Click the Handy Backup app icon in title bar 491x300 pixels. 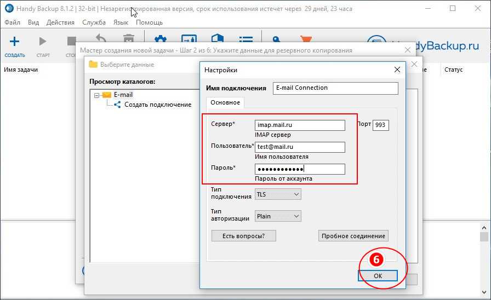coord(9,9)
